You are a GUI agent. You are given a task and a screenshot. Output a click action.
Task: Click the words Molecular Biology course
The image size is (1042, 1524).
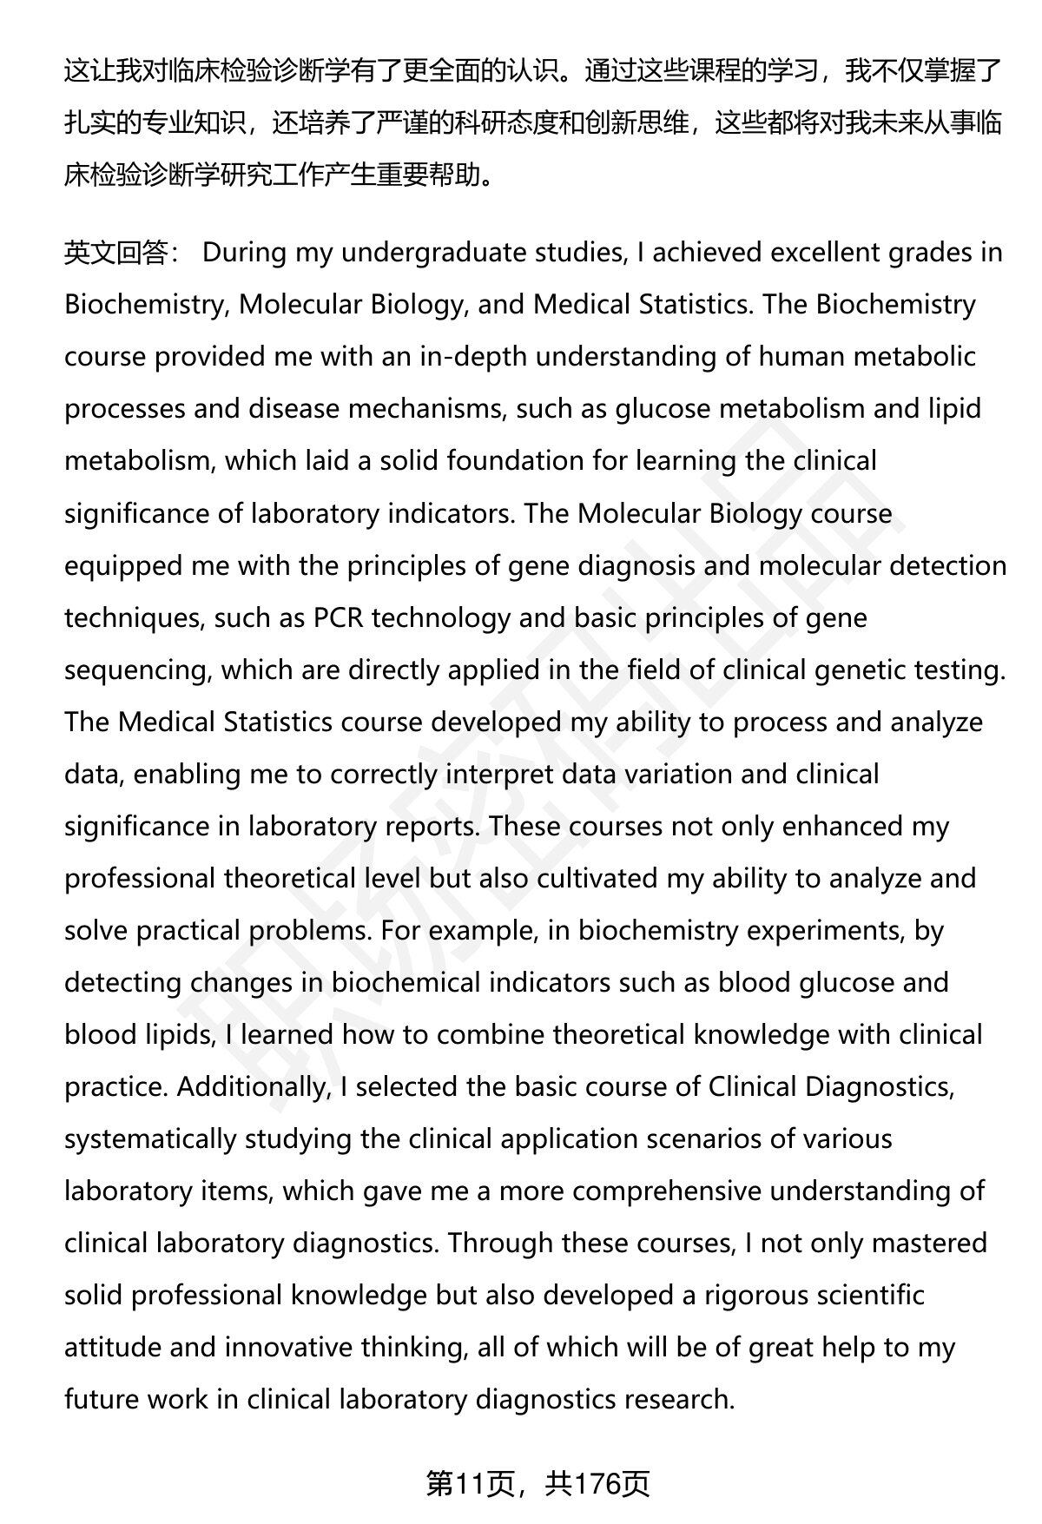coord(735,513)
